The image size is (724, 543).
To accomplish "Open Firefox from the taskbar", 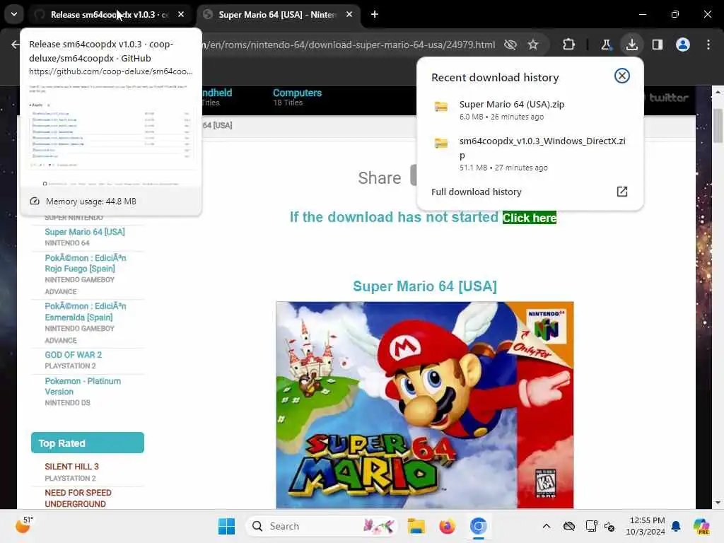I will coord(447,526).
